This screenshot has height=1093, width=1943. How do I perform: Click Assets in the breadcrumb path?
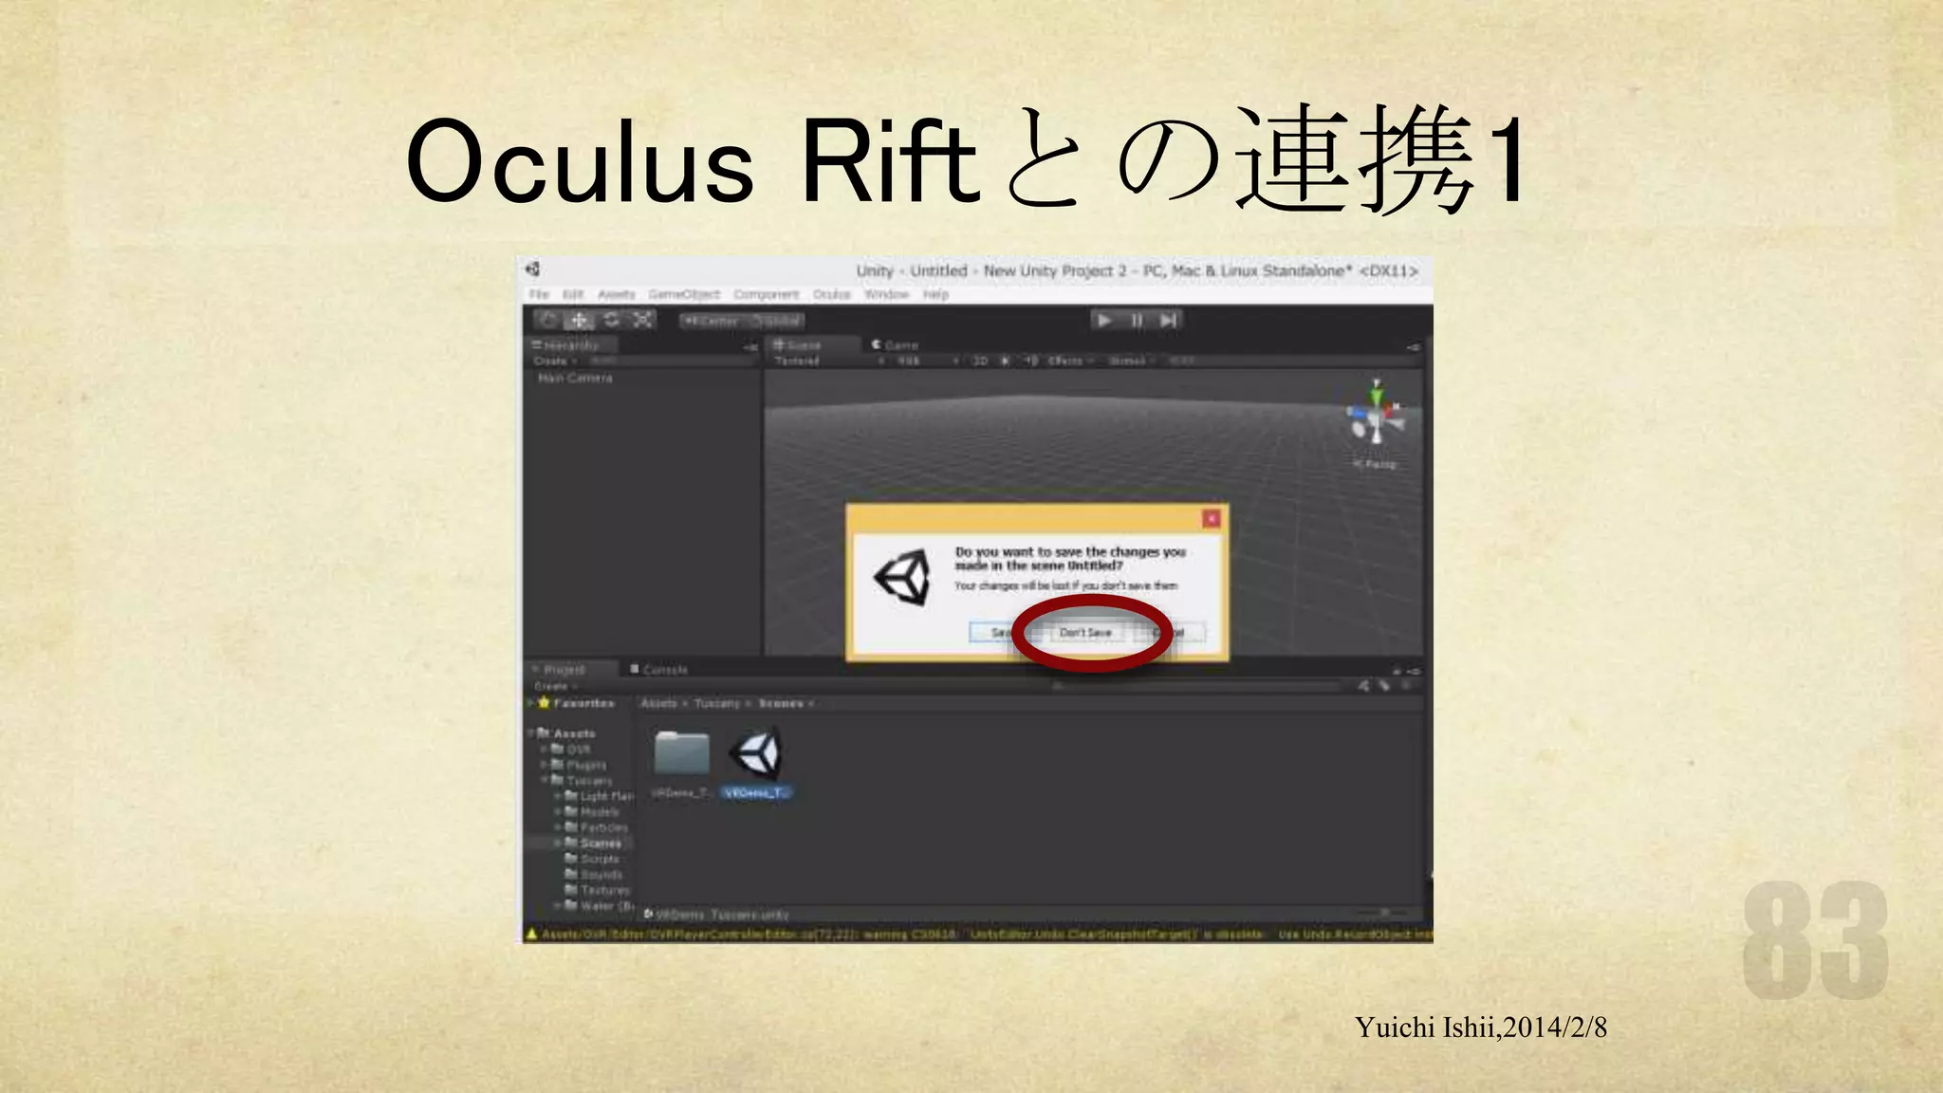(658, 704)
